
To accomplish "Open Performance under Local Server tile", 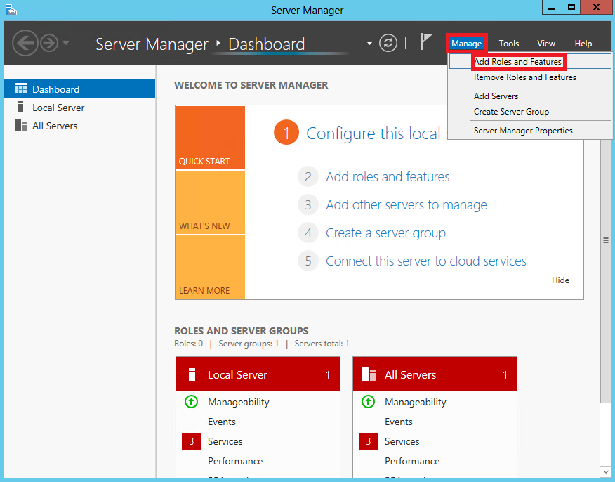I will 235,461.
